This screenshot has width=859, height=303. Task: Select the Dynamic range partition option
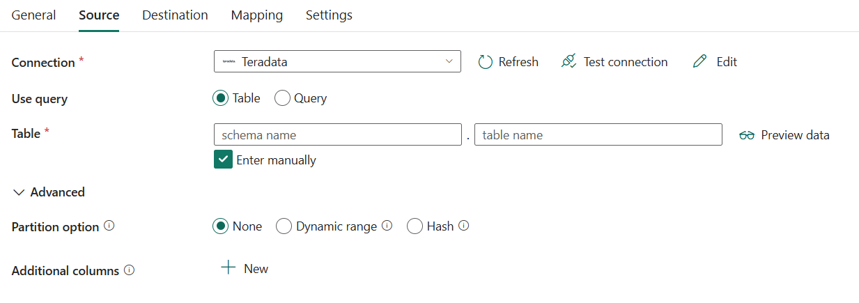[284, 226]
